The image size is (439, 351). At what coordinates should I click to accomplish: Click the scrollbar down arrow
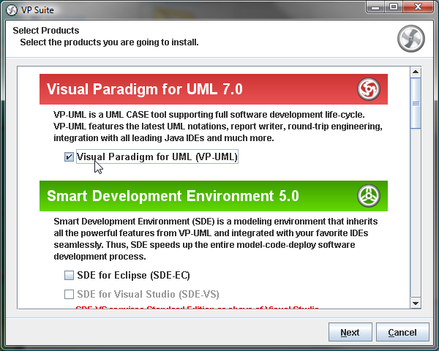pyautogui.click(x=416, y=303)
